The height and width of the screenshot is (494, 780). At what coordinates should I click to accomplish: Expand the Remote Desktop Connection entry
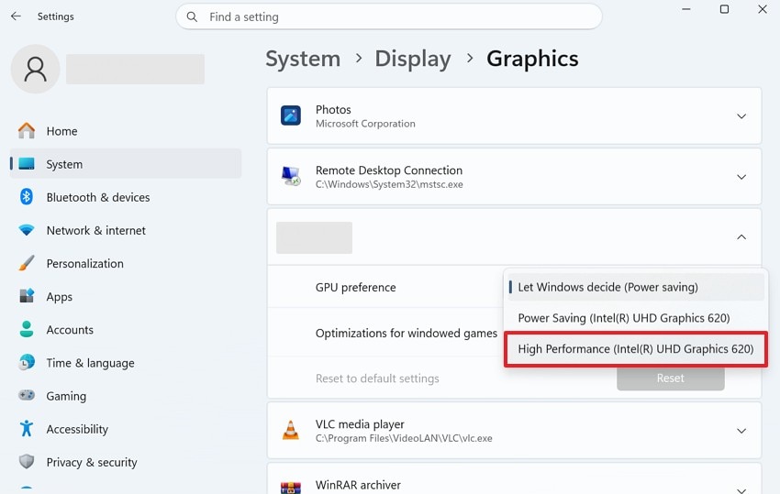pyautogui.click(x=741, y=177)
